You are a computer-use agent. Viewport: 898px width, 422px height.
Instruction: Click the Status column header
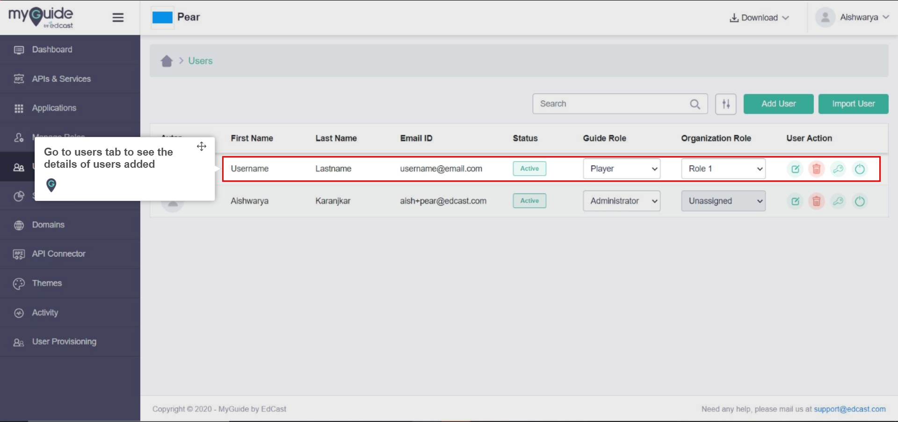(x=525, y=138)
